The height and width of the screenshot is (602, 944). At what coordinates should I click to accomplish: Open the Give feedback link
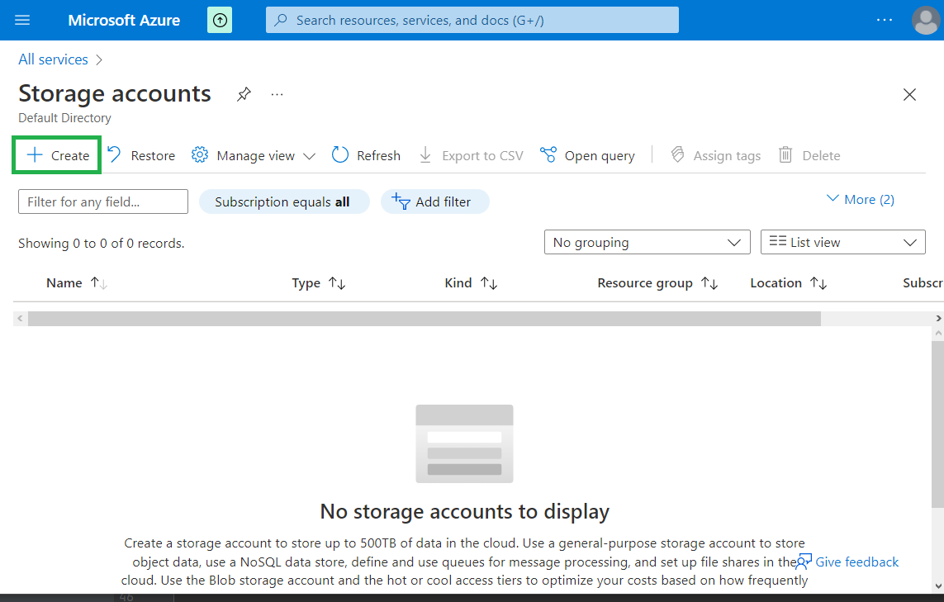pyautogui.click(x=847, y=562)
